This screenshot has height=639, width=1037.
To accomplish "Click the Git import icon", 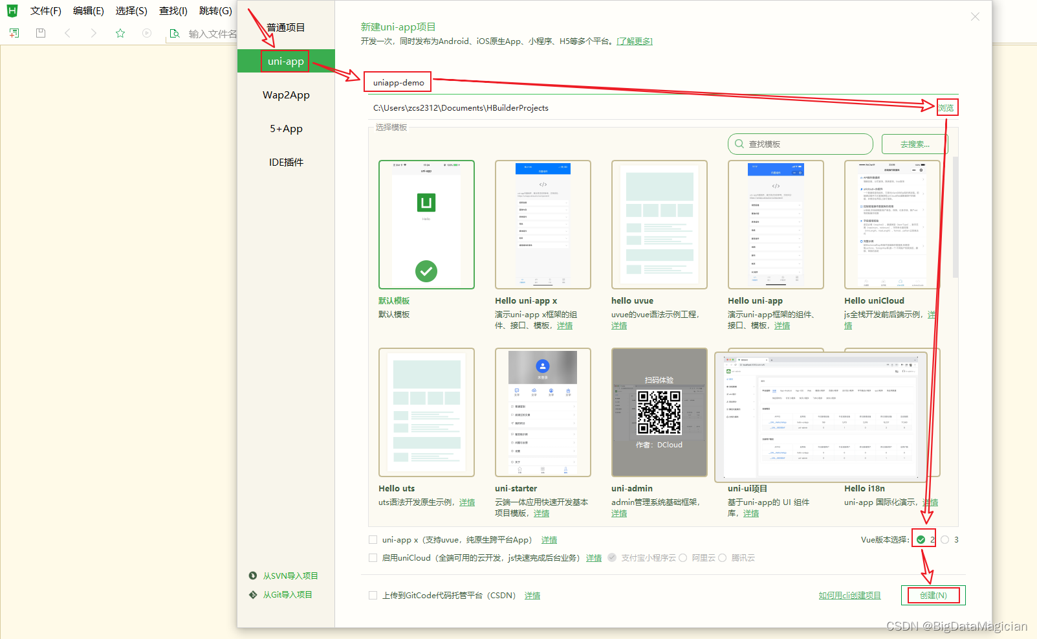I will [x=253, y=594].
